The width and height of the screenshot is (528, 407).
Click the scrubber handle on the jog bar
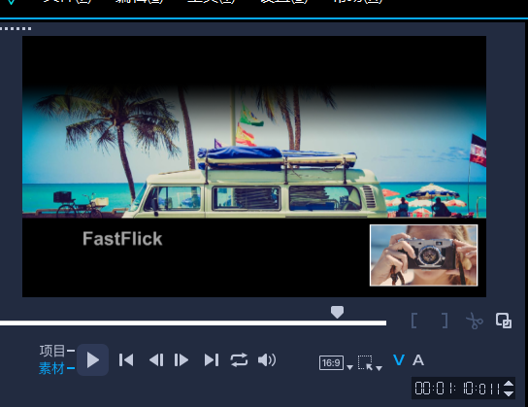337,312
